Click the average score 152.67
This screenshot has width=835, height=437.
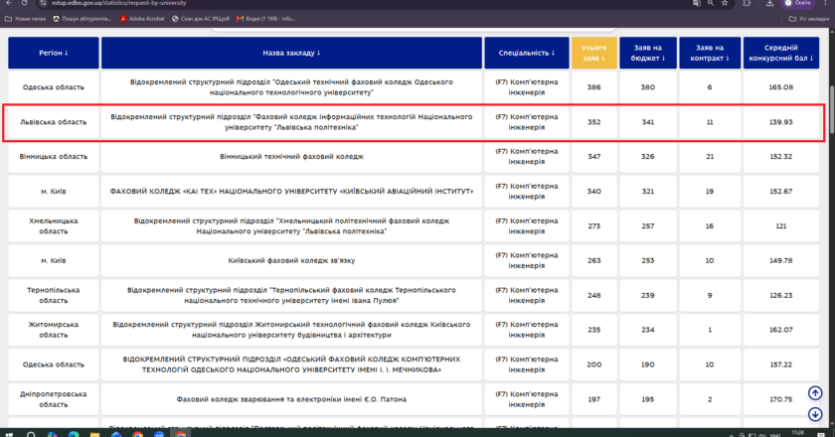(781, 191)
